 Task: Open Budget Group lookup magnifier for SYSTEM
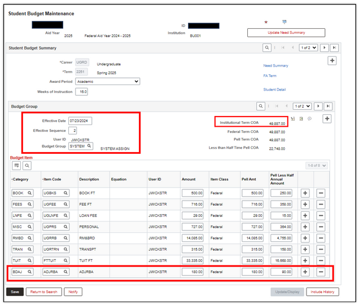click(x=89, y=146)
